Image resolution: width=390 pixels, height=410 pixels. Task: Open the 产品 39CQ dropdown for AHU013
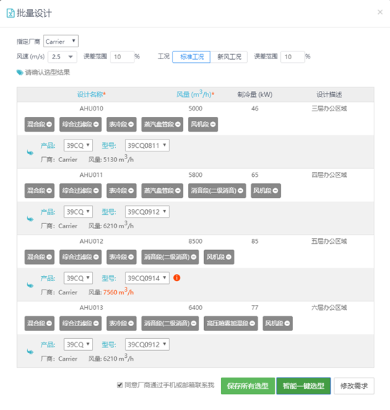pos(78,344)
